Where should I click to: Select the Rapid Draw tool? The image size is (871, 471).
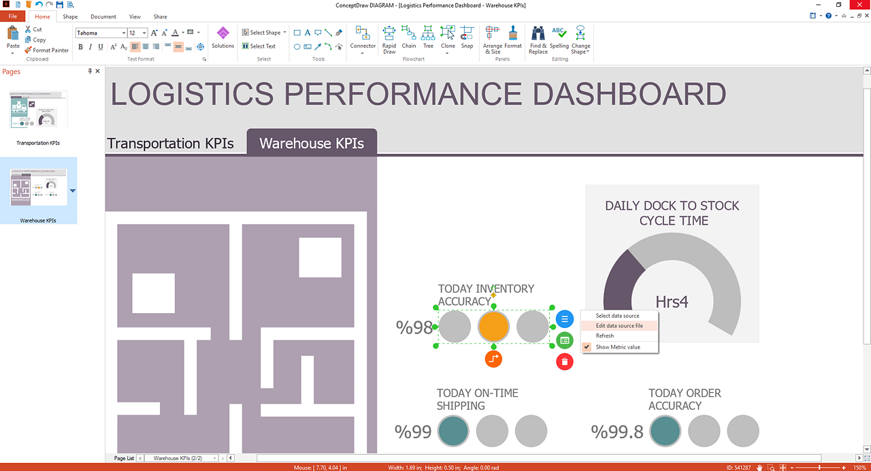tap(389, 39)
